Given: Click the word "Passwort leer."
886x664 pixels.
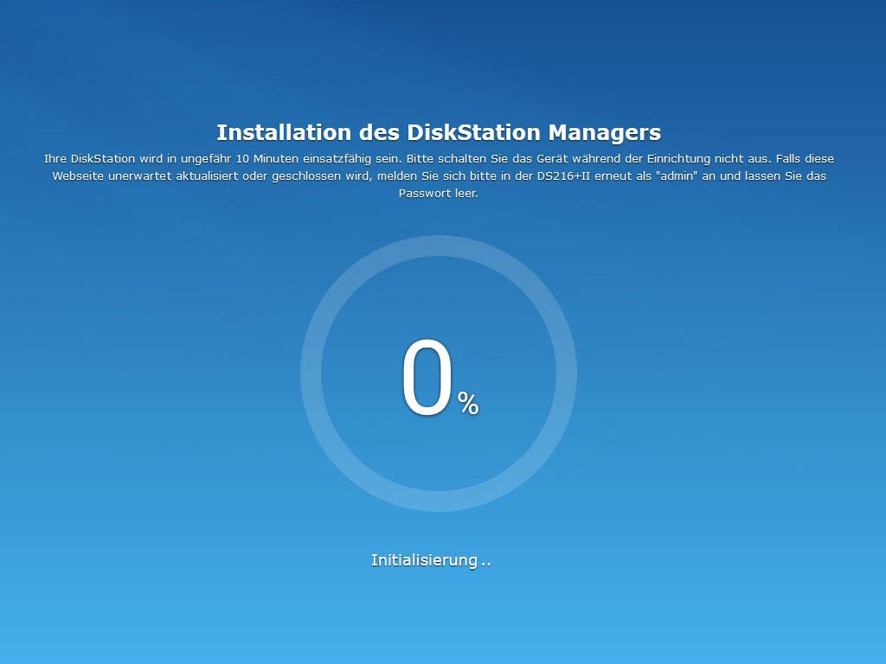Looking at the screenshot, I should [439, 193].
